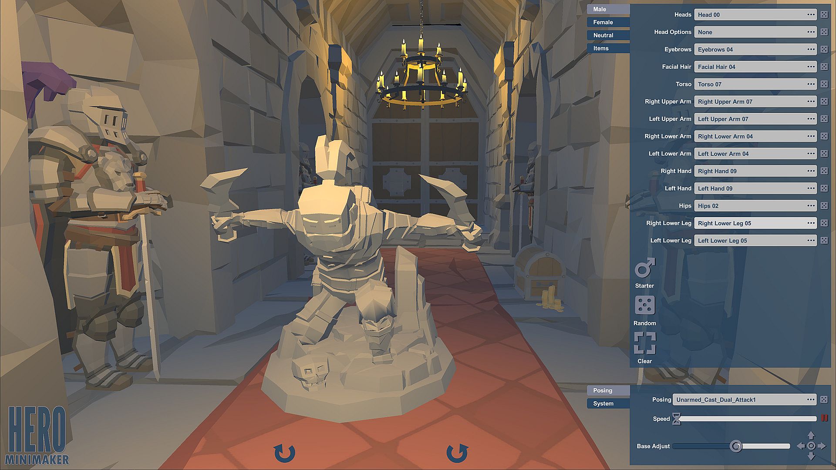The width and height of the screenshot is (836, 470).
Task: Click the Starter male symbol icon
Action: tap(644, 268)
